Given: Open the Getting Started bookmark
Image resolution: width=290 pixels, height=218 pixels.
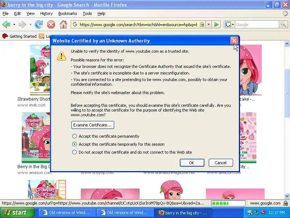Looking at the screenshot, I should pyautogui.click(x=19, y=36).
